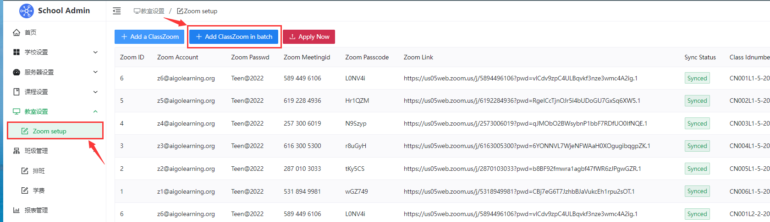Open the 学费 sidebar item
This screenshot has width=770, height=222.
[x=38, y=190]
